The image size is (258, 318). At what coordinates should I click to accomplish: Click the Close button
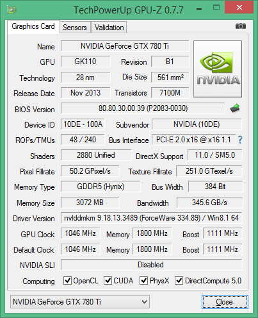click(225, 302)
